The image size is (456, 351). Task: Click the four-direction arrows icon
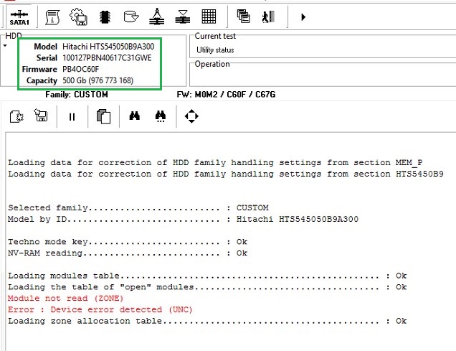click(x=191, y=116)
